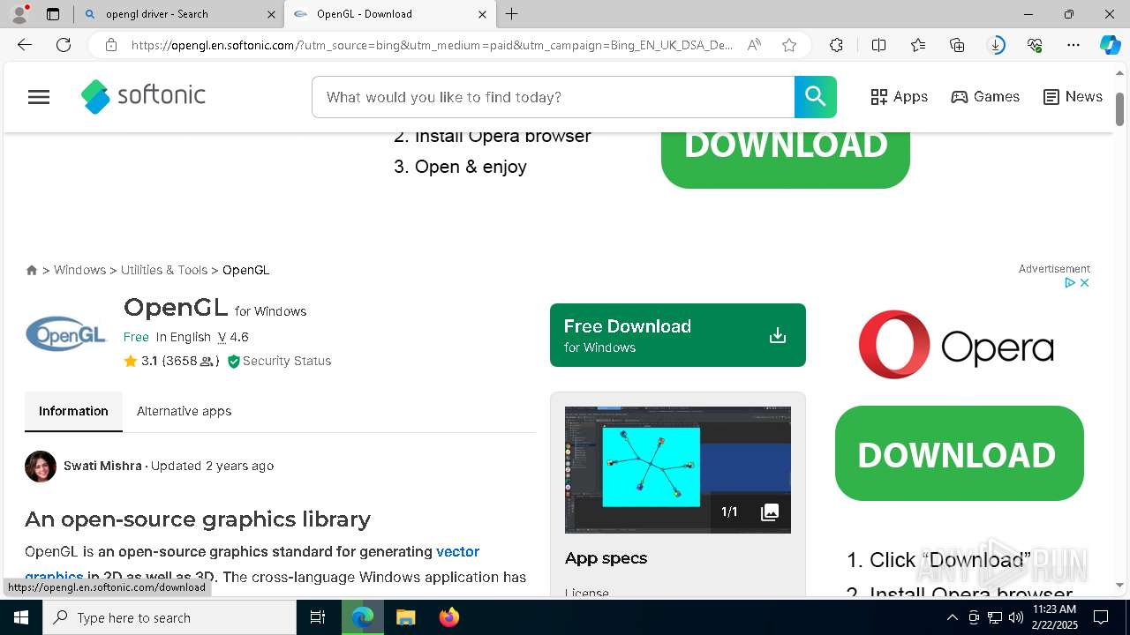Click the volume tray icon
Image resolution: width=1130 pixels, height=635 pixels.
pyautogui.click(x=1015, y=617)
